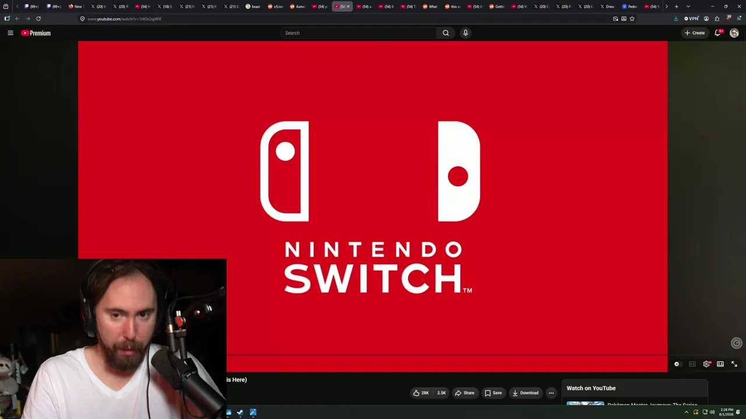Download the video
Image resolution: width=746 pixels, height=419 pixels.
(526, 393)
